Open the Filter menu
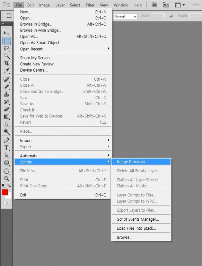Viewport: 202px width, 266px height. (x=90, y=5)
